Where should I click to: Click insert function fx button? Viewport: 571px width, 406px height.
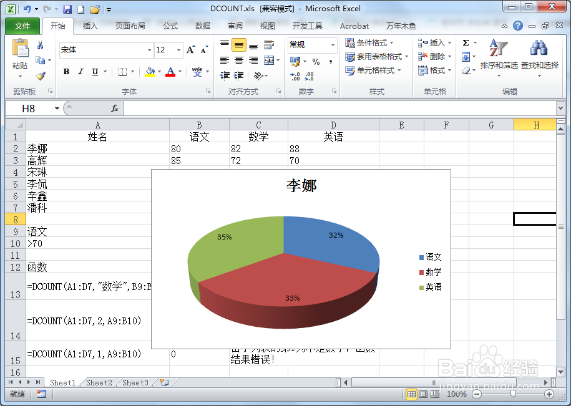(115, 109)
